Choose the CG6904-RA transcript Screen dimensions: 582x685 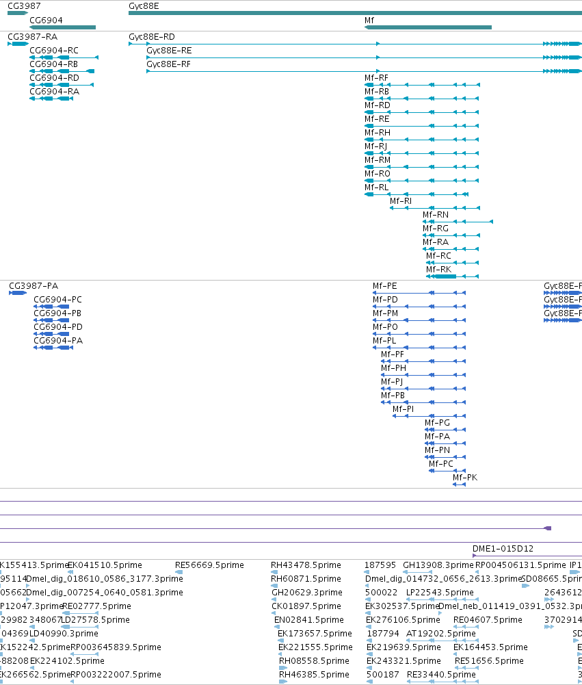(x=51, y=99)
